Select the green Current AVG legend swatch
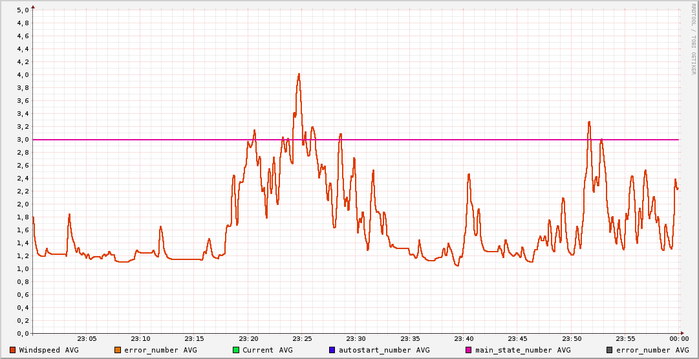Screen dimensions: 699x359 click(x=236, y=350)
